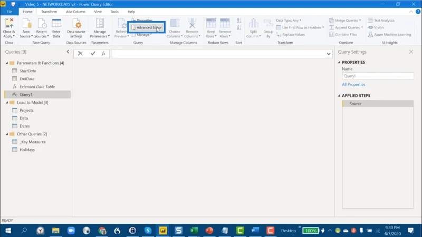This screenshot has width=422, height=237.
Task: Open Text Analytics AI insight
Action: tap(381, 21)
